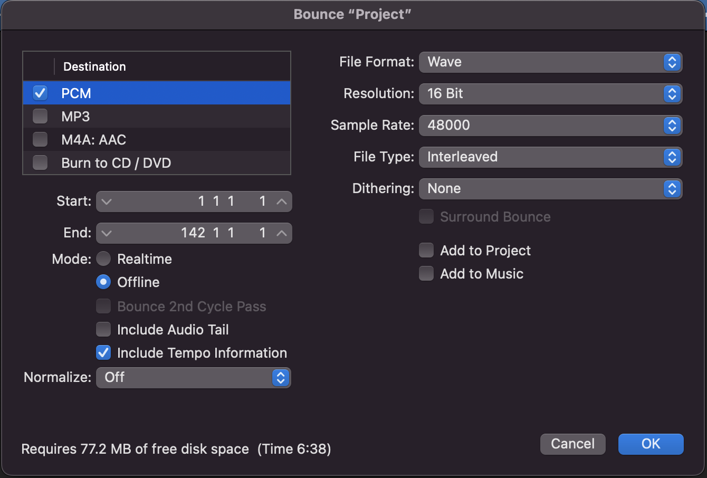Decrease the Start position with down chevron

pyautogui.click(x=107, y=202)
